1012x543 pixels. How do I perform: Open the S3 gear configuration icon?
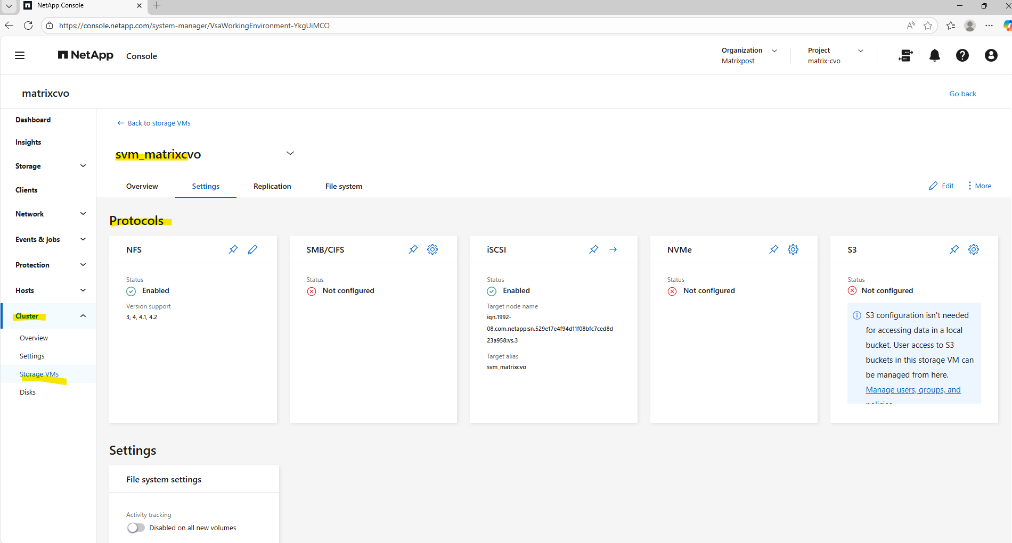click(x=974, y=249)
